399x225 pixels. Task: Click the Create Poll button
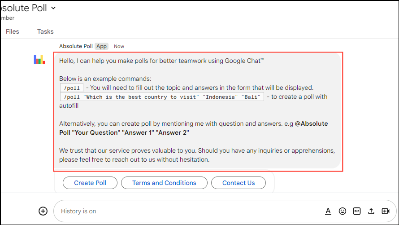click(90, 183)
